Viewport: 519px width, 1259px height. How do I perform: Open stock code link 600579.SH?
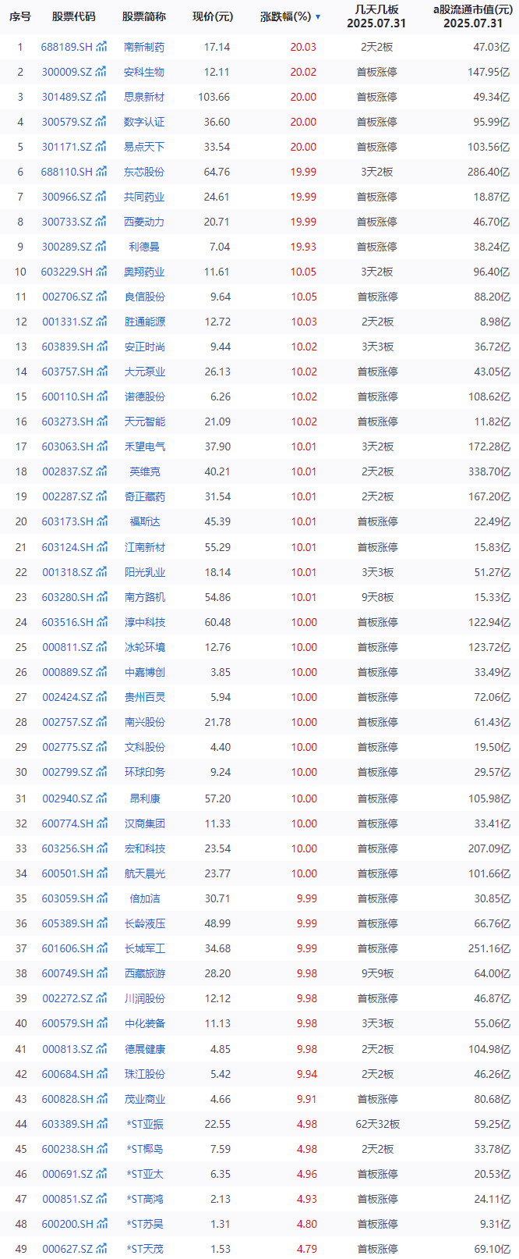[67, 1023]
